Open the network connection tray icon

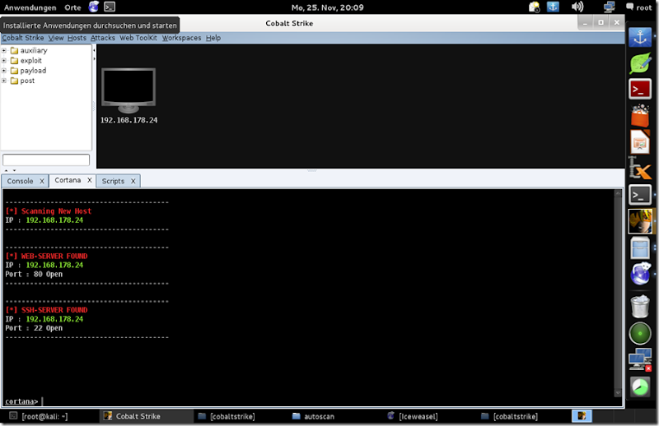click(609, 7)
